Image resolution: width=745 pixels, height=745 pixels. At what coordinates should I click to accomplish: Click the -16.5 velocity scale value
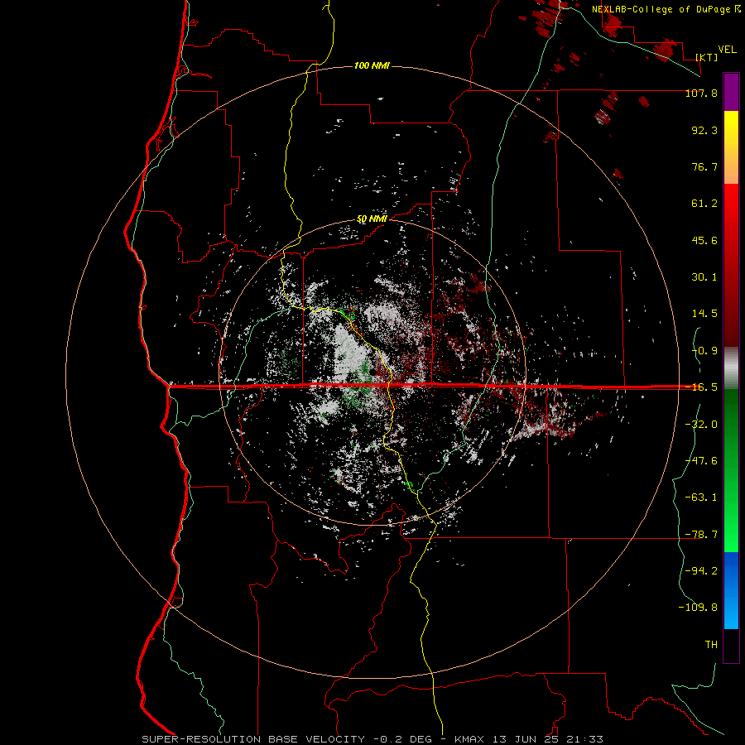[701, 387]
